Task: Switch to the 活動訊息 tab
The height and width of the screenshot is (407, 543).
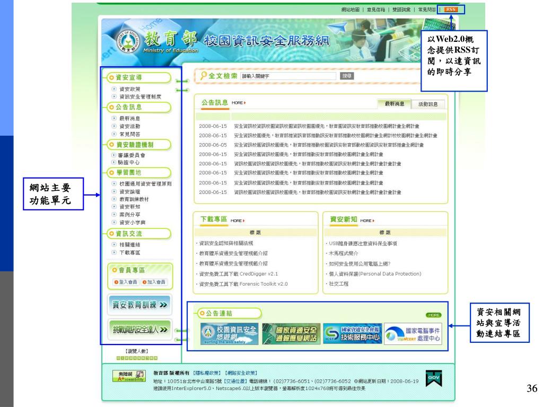Action: tap(428, 104)
